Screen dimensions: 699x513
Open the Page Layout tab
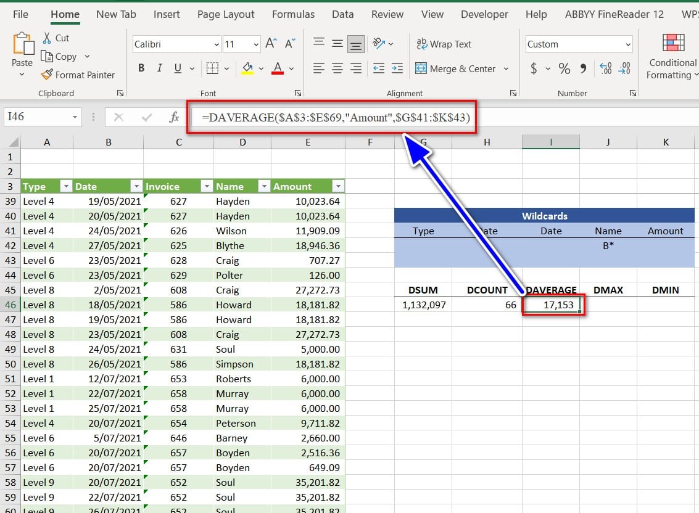[226, 14]
